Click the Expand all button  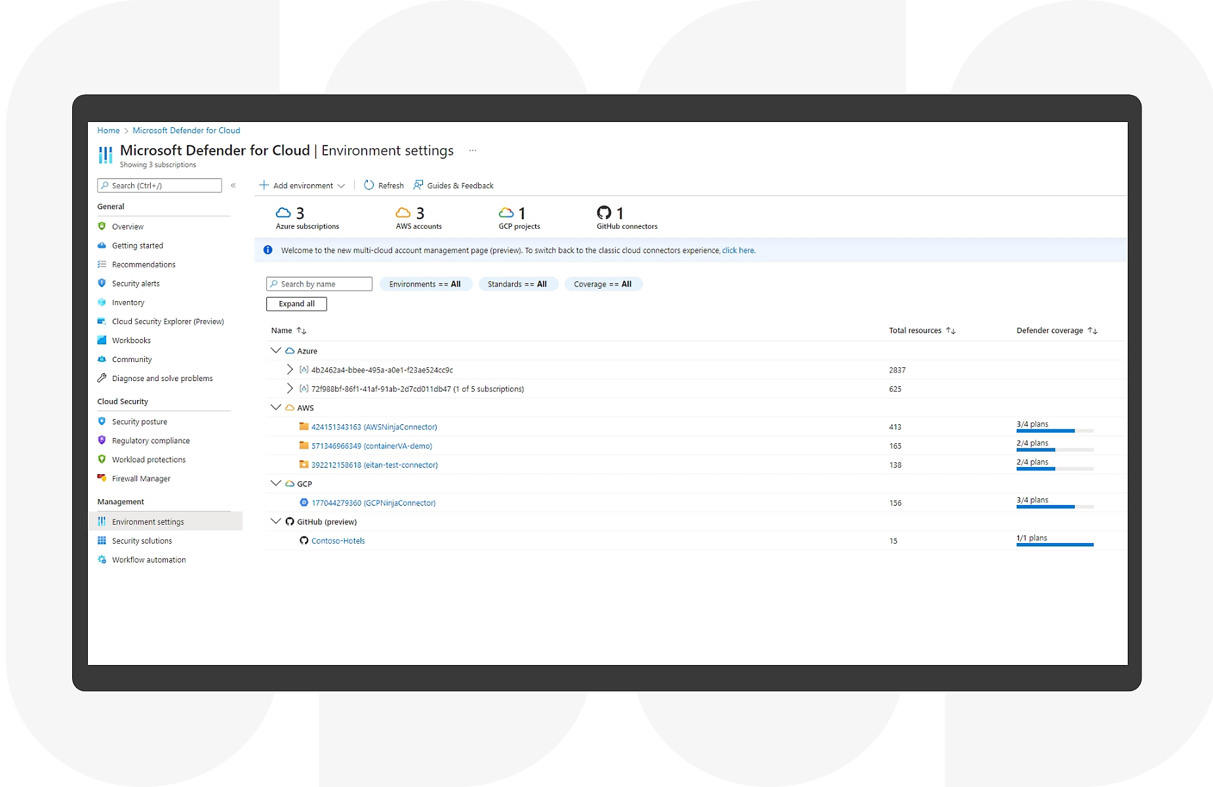[x=296, y=304]
